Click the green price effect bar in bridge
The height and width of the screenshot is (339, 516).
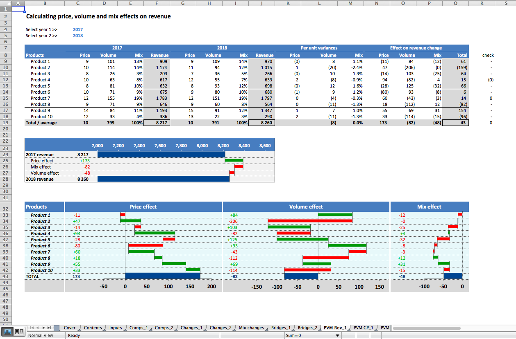(234, 161)
